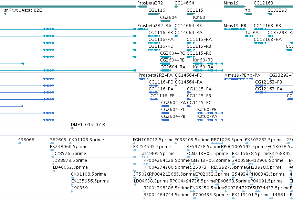
Task: Select EST label RP004298286.5prime
Action: click(166, 188)
